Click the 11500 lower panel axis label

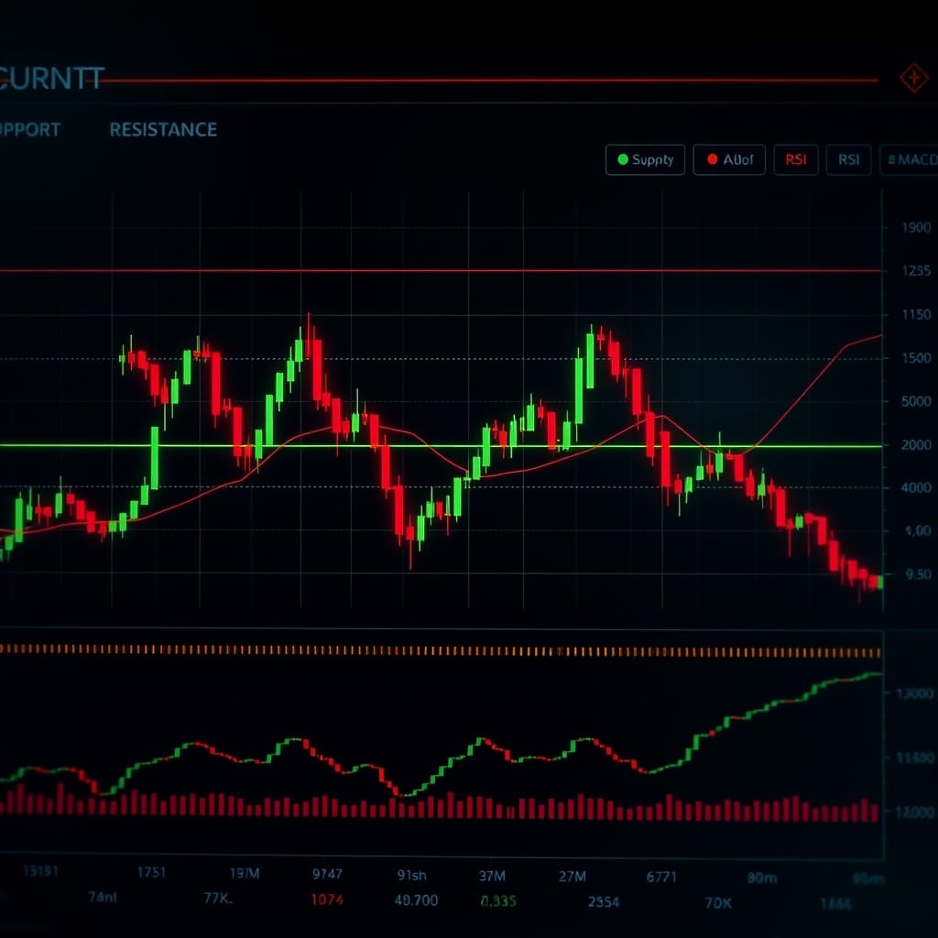(915, 758)
